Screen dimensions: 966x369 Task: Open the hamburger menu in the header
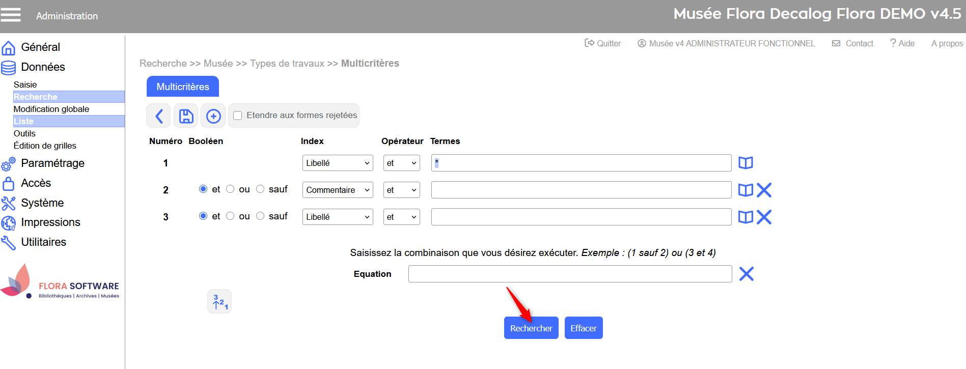pos(11,15)
